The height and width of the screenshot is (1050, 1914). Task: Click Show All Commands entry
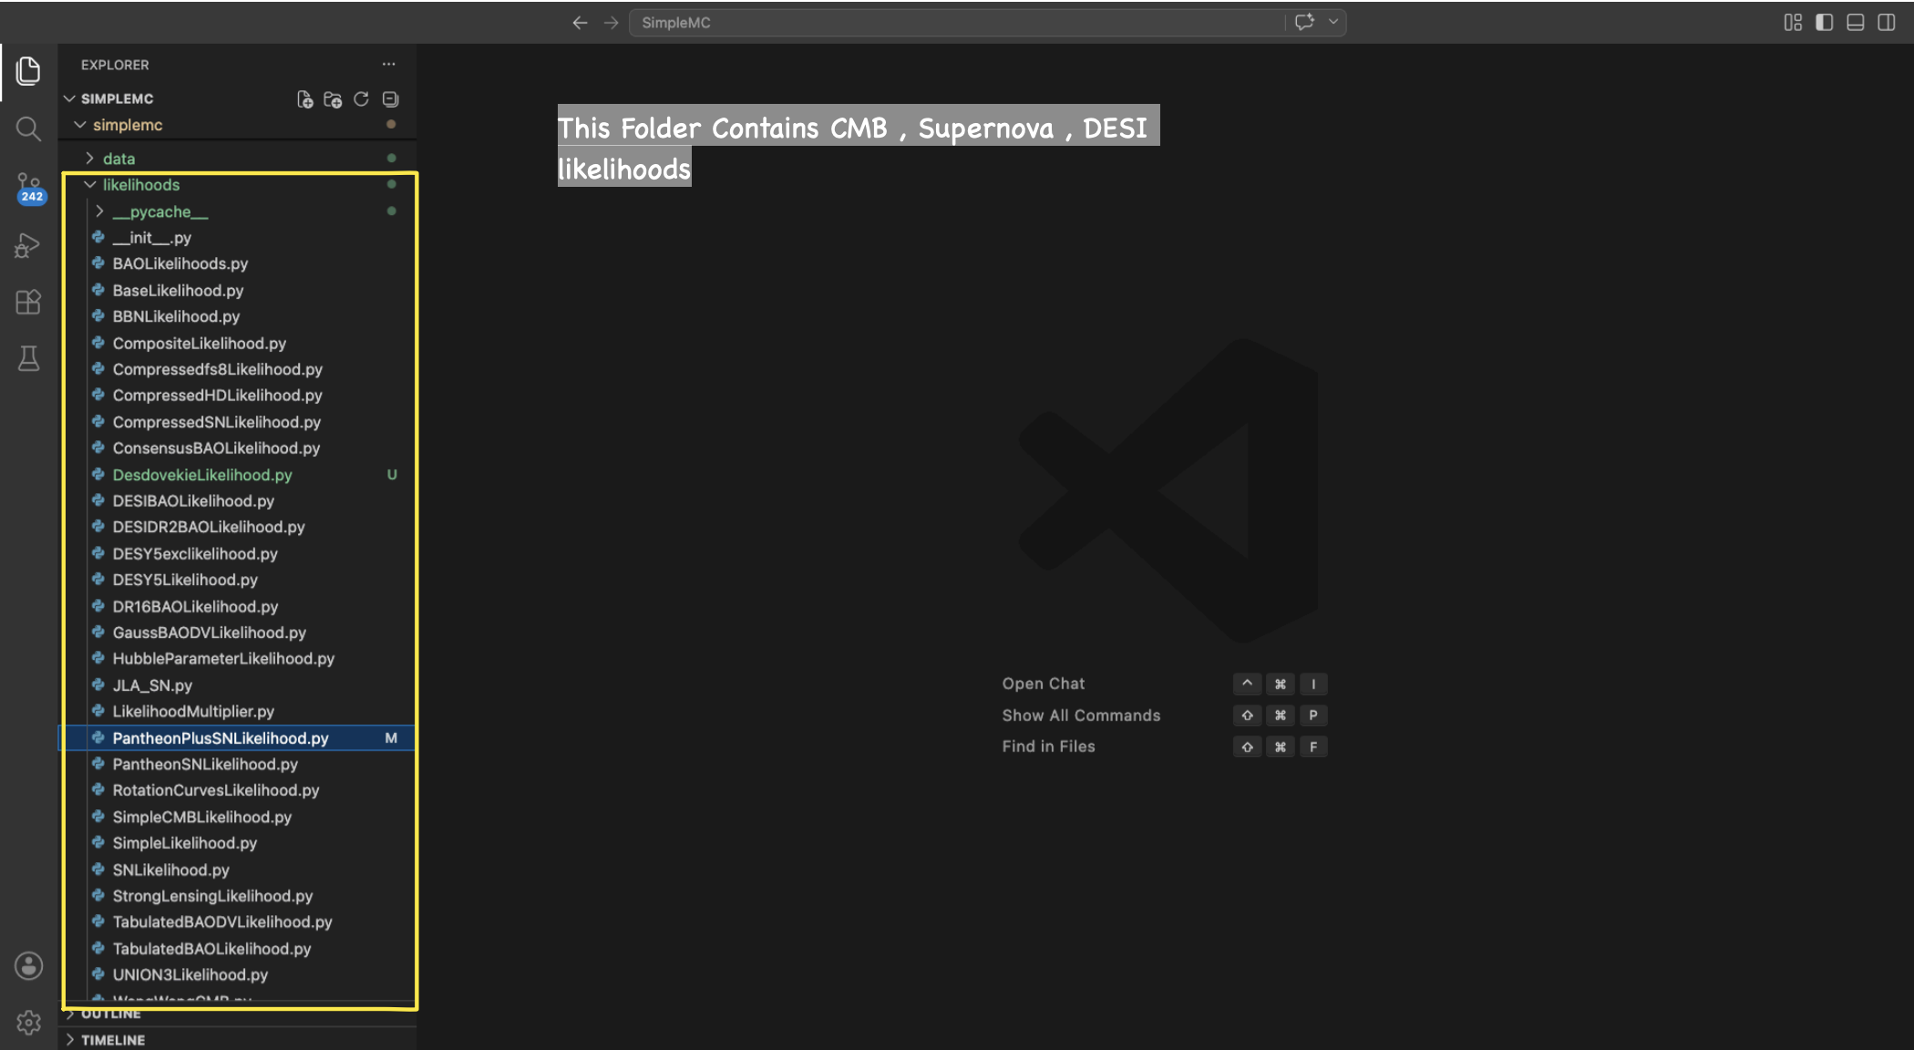tap(1081, 715)
